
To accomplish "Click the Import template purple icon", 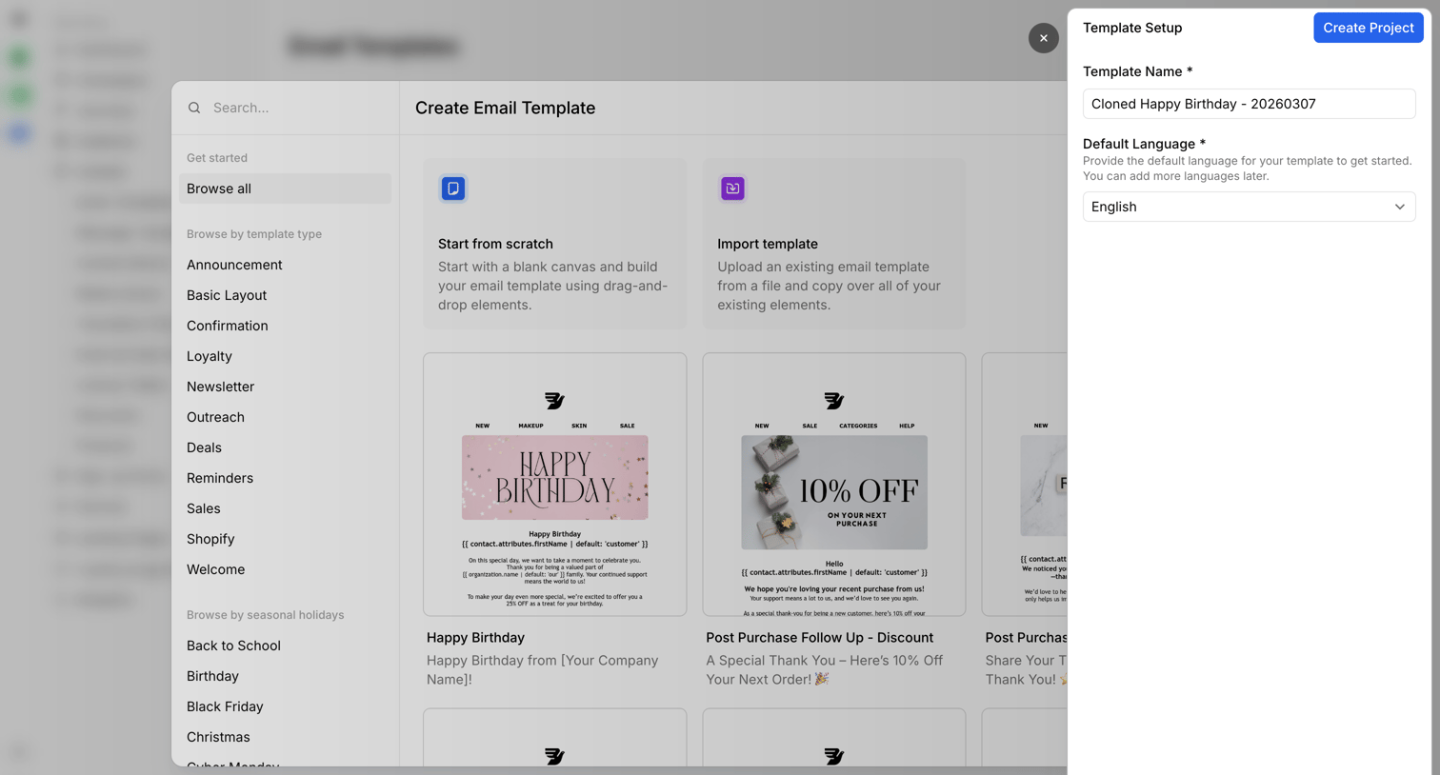I will (x=732, y=189).
